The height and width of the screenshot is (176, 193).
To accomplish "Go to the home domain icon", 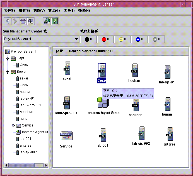I will (23, 21).
